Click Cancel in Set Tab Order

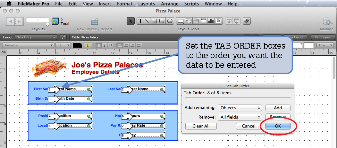pyautogui.click(x=249, y=126)
